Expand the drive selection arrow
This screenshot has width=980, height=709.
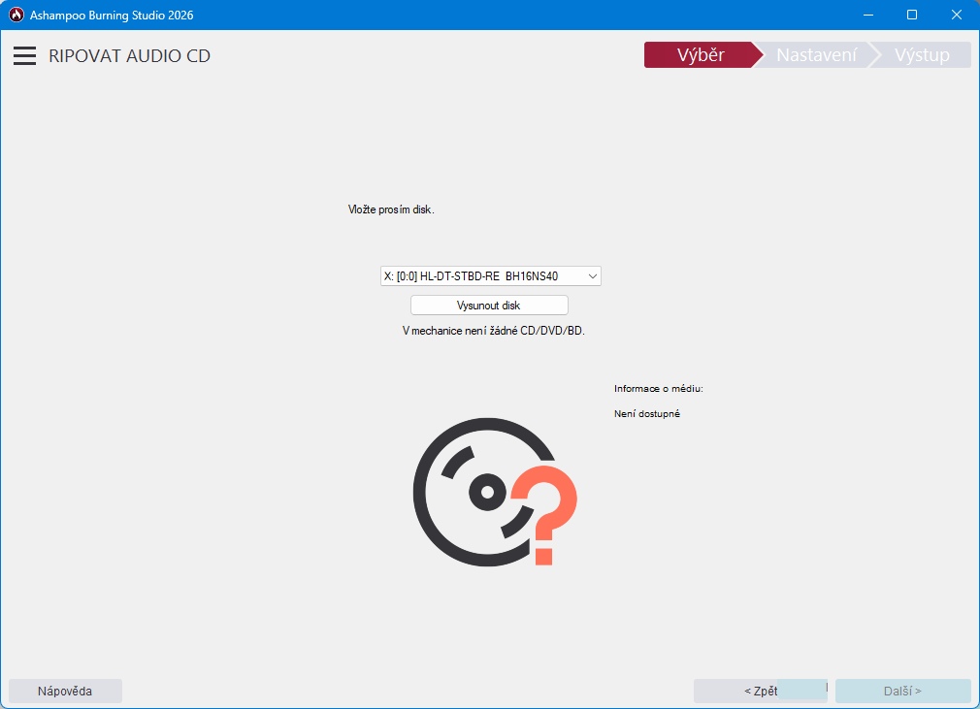point(592,276)
